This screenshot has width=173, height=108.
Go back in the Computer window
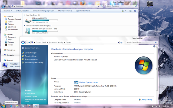pyautogui.click(x=3, y=6)
